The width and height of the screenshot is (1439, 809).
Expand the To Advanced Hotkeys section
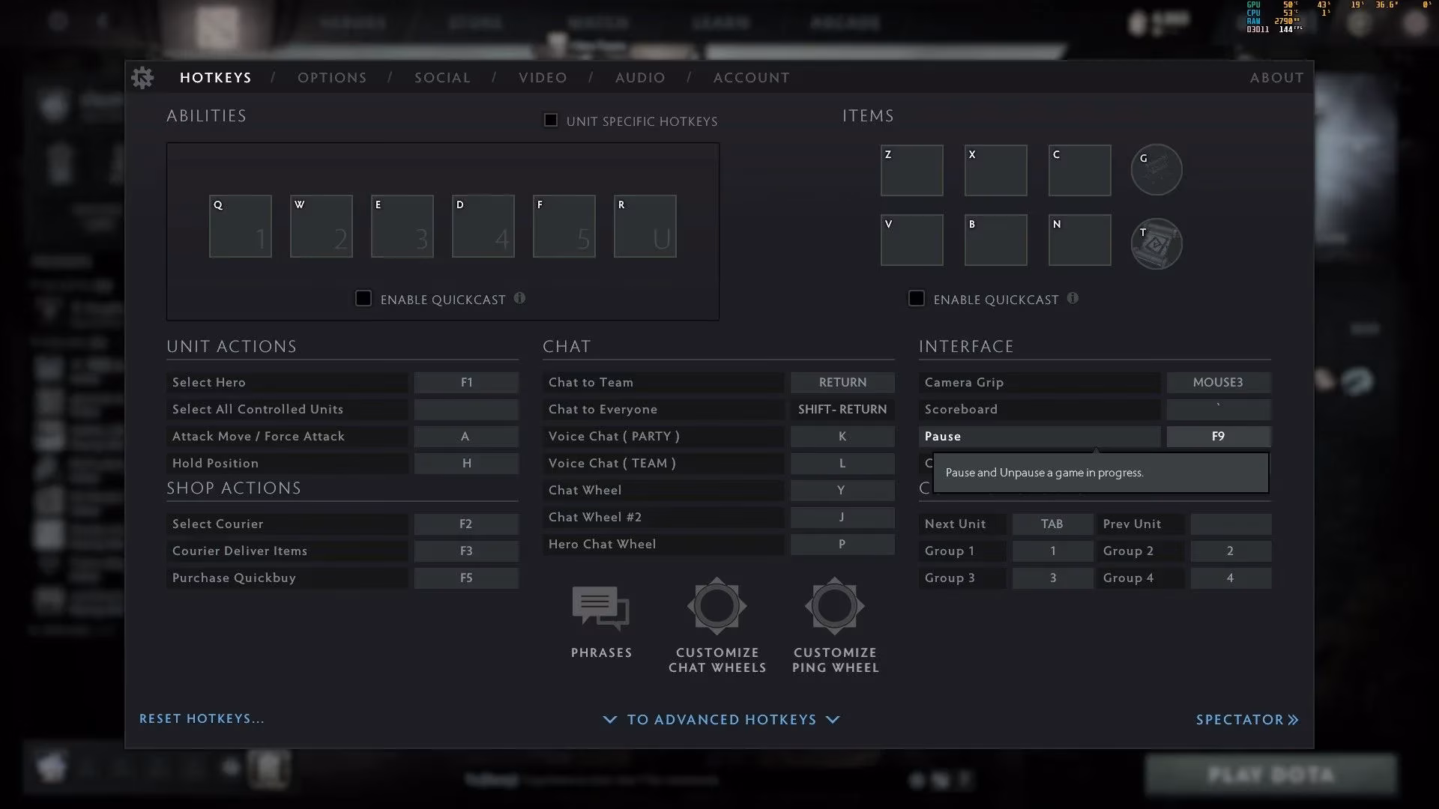[720, 719]
